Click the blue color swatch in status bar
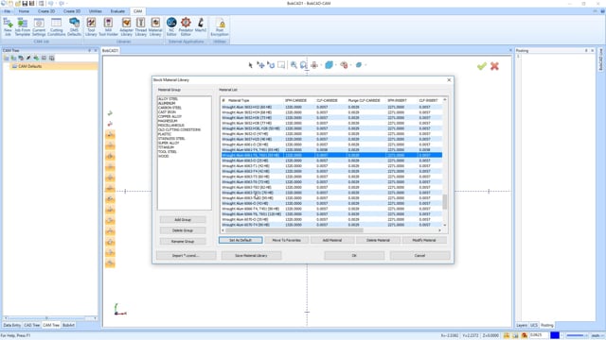This screenshot has width=606, height=340. (555, 335)
